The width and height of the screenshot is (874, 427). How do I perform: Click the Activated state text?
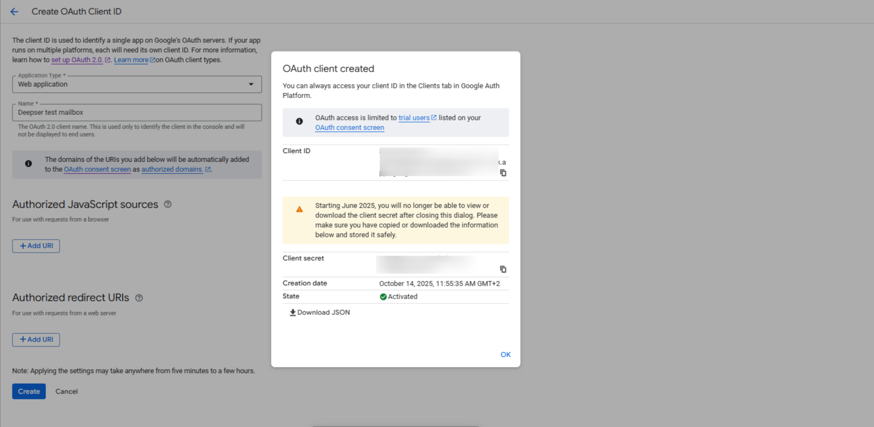403,297
